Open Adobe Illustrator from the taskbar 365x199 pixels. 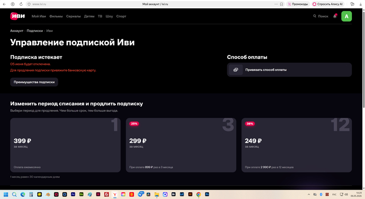point(190,194)
